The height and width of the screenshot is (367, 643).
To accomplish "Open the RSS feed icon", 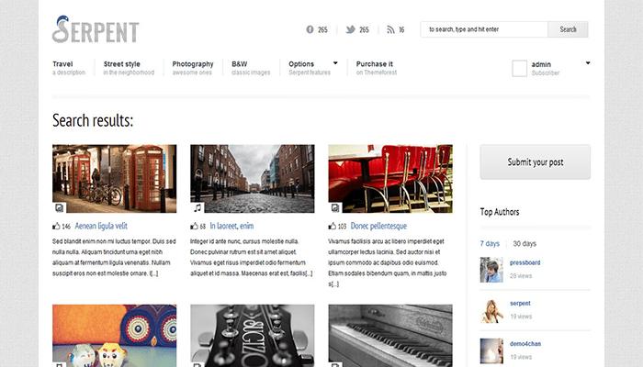I will (x=390, y=29).
